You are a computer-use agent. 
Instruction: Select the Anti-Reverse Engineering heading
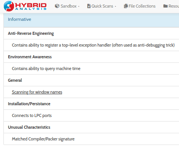(x=31, y=33)
